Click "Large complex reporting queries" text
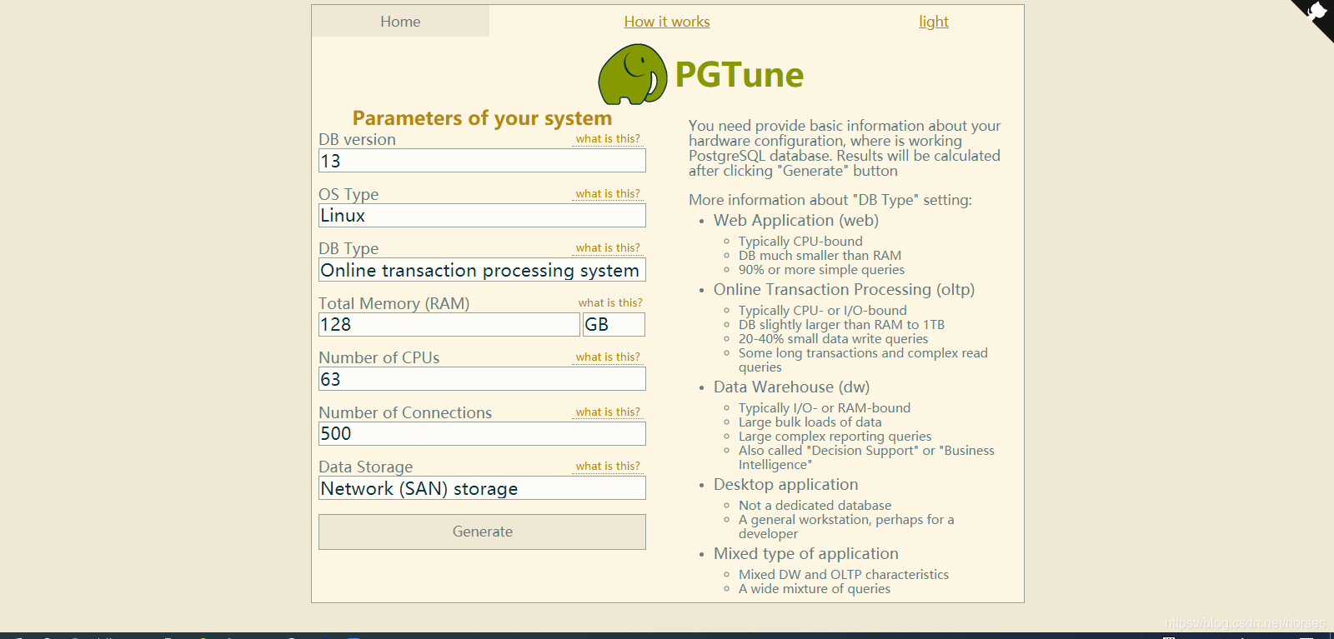Screen dimensions: 1334x639 835,437
